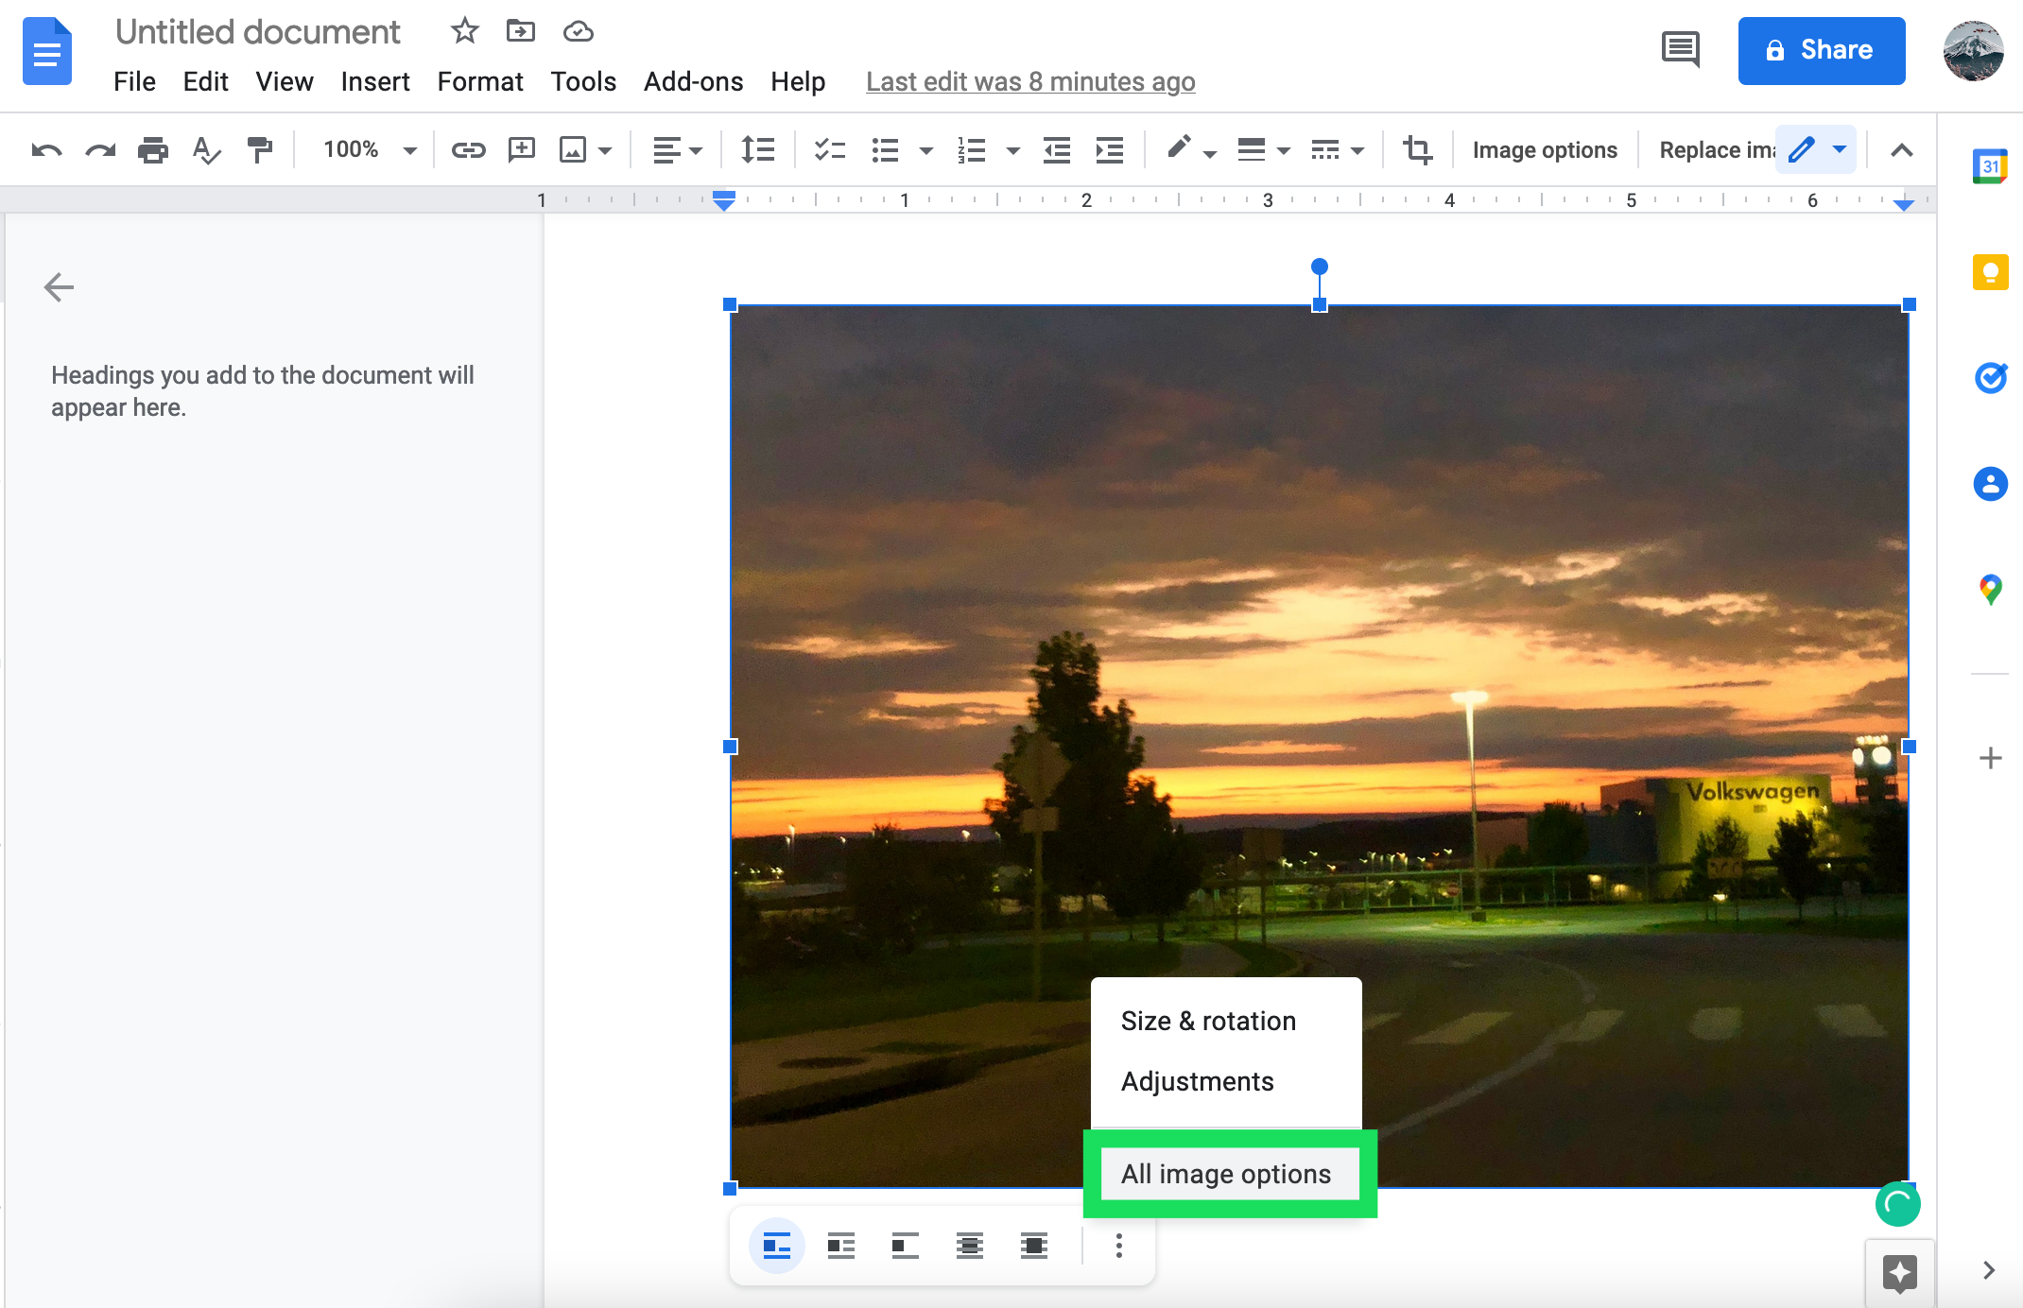Open Google Keep from side panel
This screenshot has height=1308, width=2023.
(x=1990, y=272)
